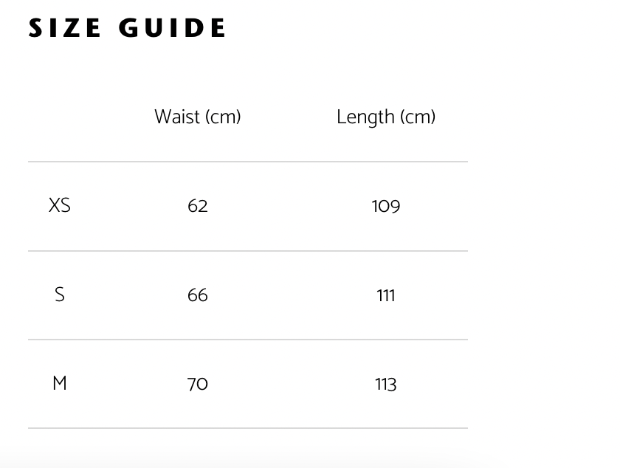Click the (cm) unit beside Waist
The image size is (620, 468).
tap(223, 117)
